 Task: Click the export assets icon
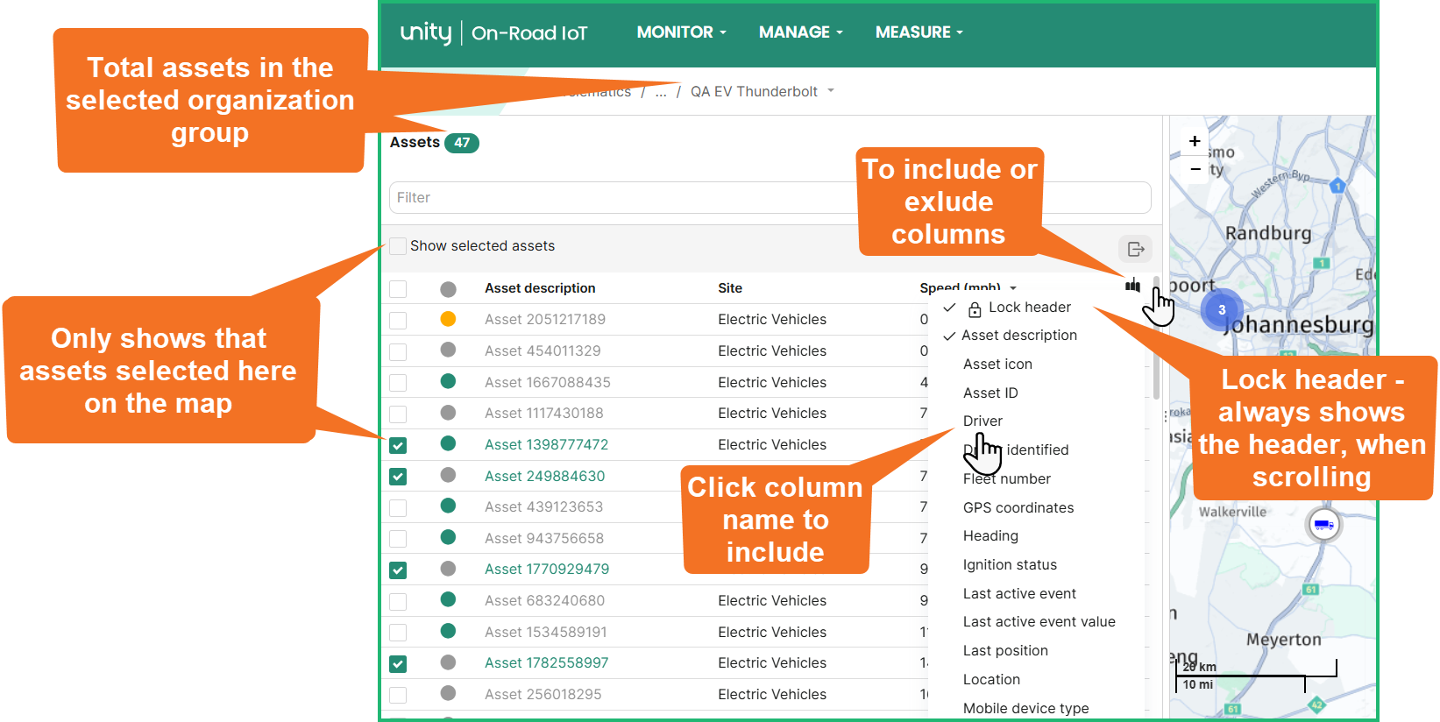(x=1135, y=249)
